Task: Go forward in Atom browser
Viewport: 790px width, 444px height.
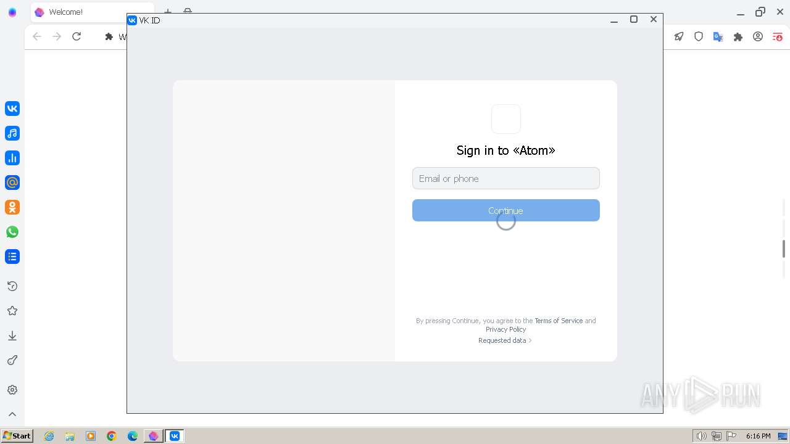Action: 57,36
